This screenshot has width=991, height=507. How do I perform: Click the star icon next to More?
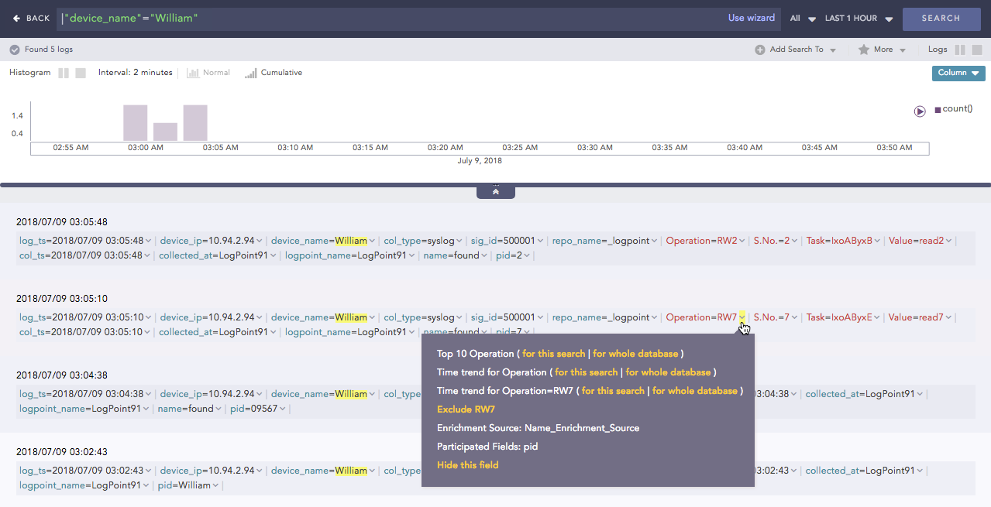tap(863, 49)
